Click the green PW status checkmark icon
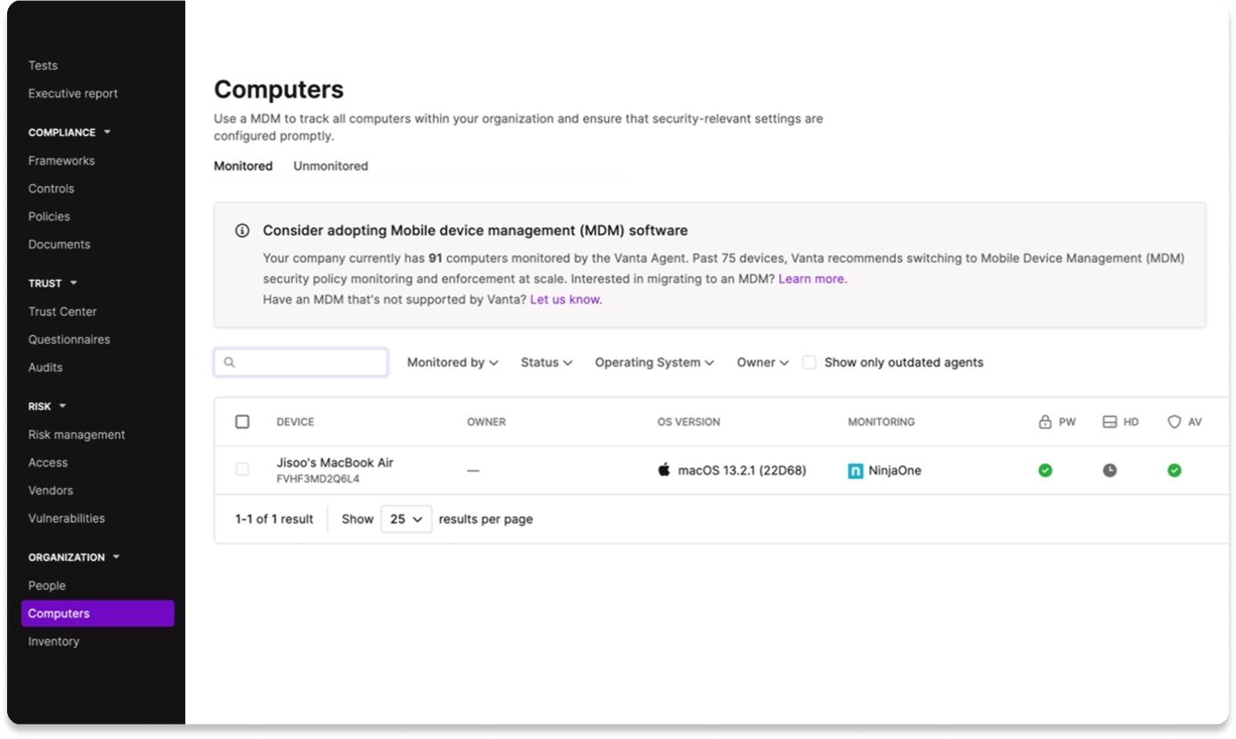The height and width of the screenshot is (739, 1236). 1045,470
